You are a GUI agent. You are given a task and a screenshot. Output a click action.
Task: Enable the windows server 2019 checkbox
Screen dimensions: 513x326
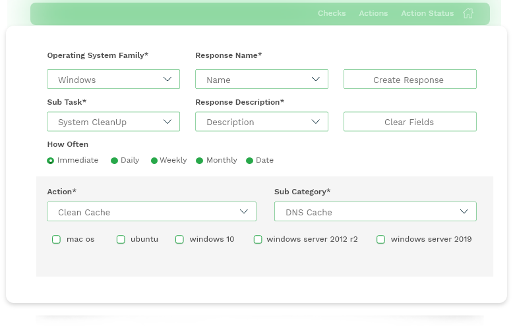point(380,240)
